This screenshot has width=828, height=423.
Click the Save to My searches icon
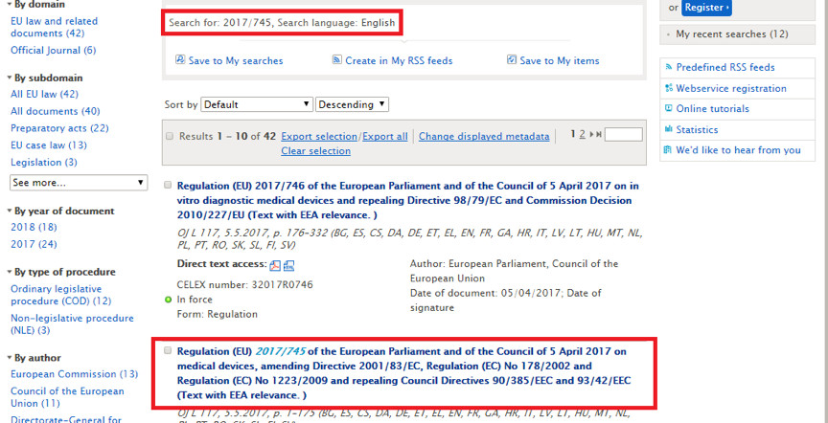pos(180,60)
